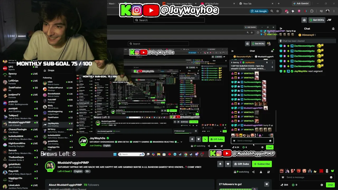Toggle notification bell left of Subscribe
338x190 pixels.
tap(220, 164)
